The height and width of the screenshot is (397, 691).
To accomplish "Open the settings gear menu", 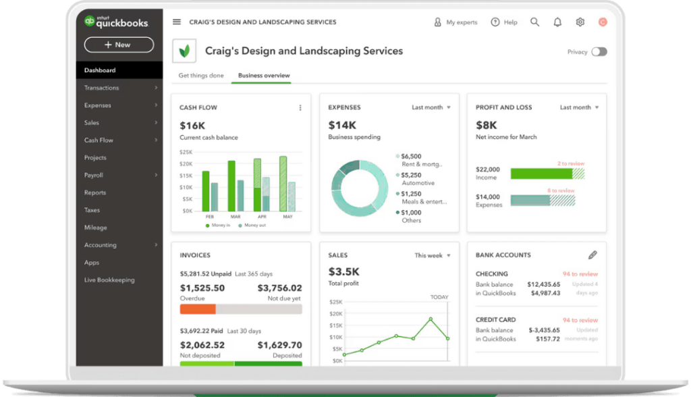I will coord(579,22).
